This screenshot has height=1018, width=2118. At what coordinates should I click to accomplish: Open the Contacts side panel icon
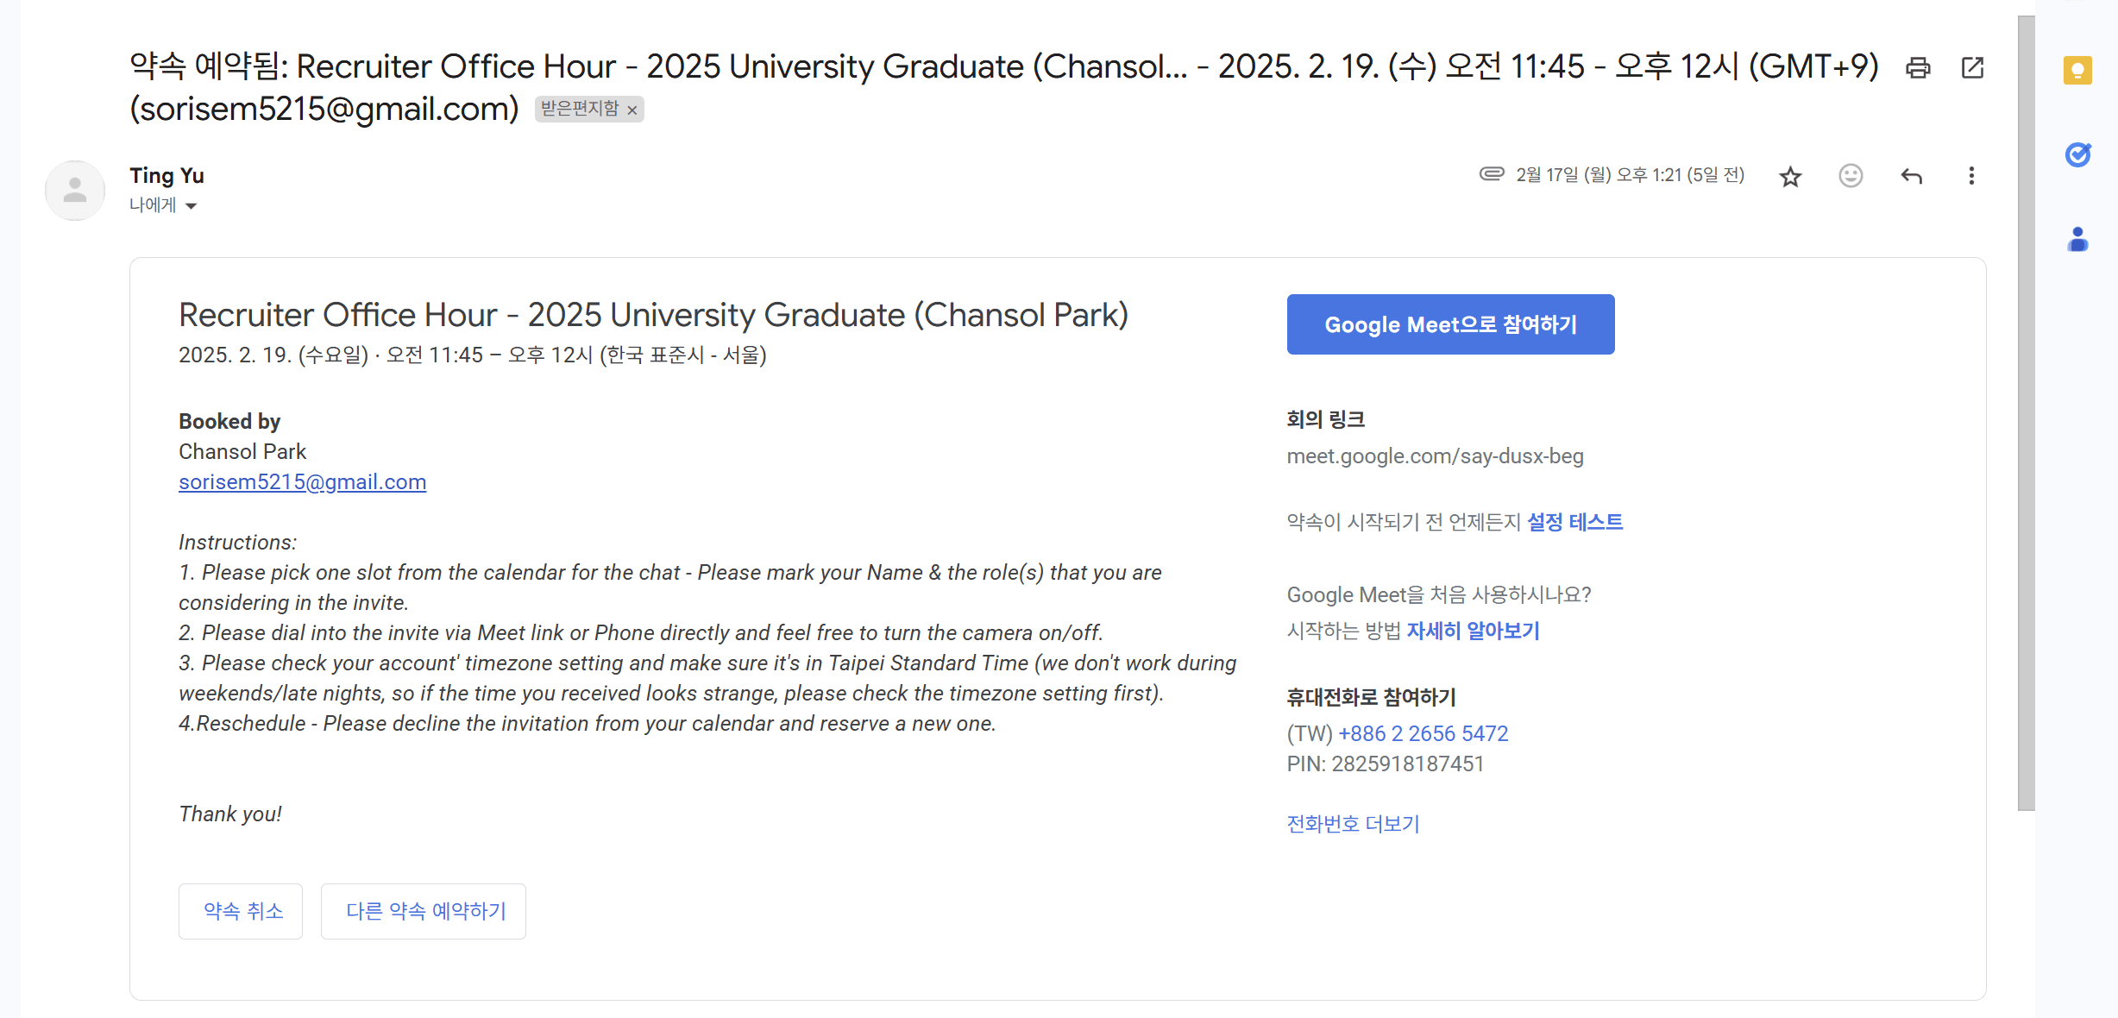(x=2077, y=239)
